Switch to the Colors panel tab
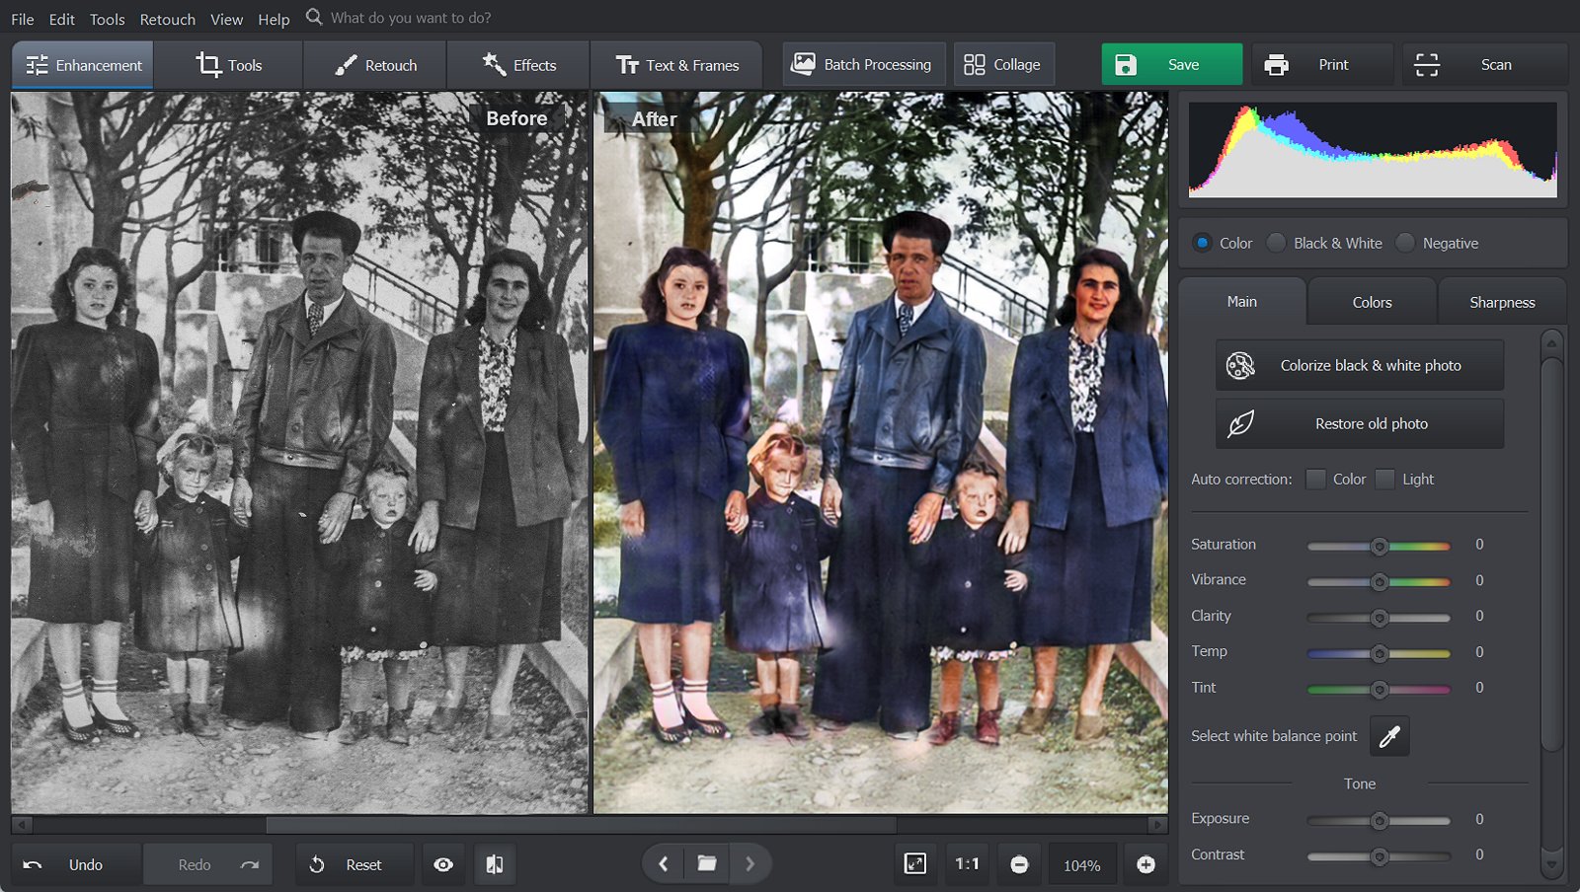Screen dimensions: 1580x892 point(1372,302)
